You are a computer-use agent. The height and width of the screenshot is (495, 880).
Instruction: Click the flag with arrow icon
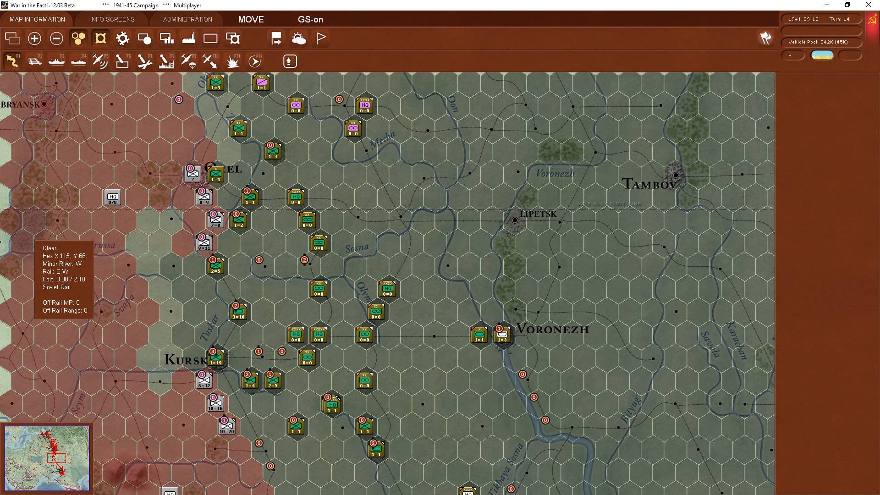tap(276, 38)
